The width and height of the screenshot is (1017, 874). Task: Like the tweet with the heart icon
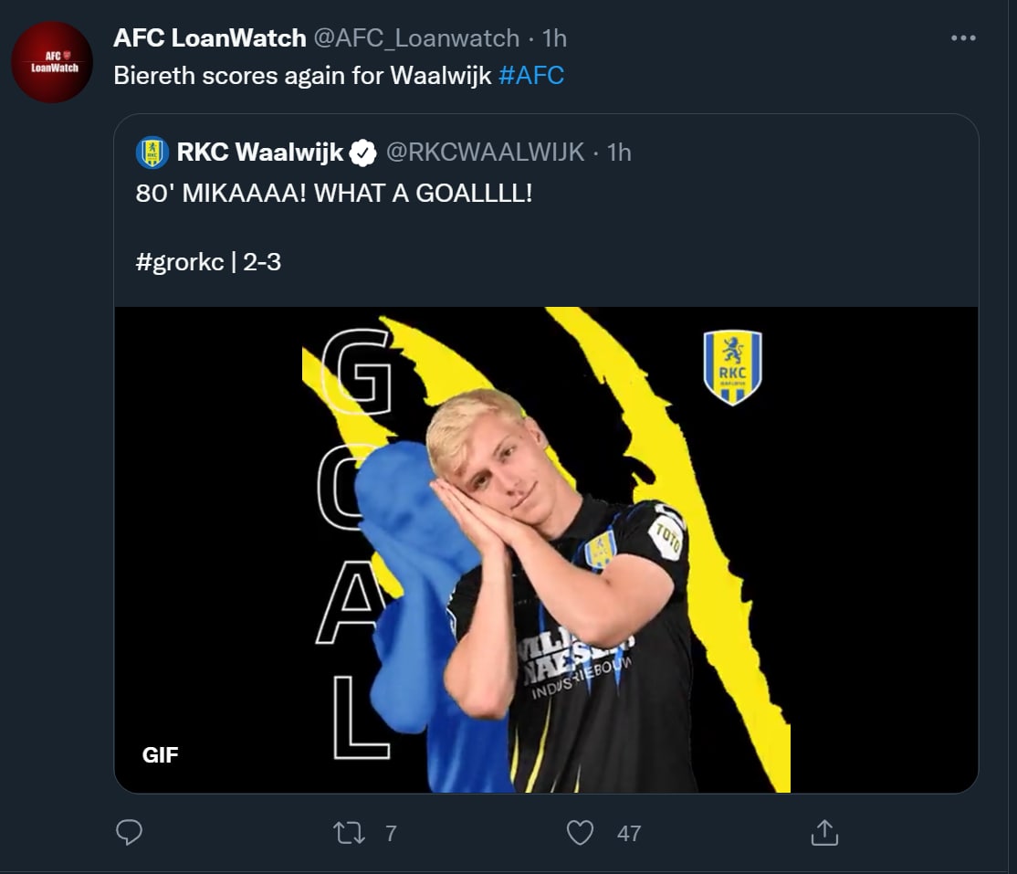tap(580, 832)
